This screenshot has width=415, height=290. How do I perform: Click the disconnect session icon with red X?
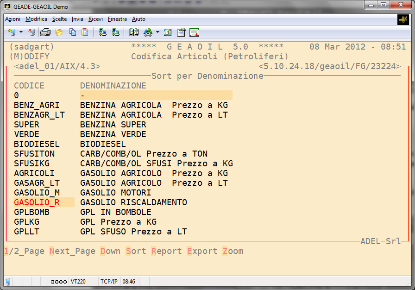click(x=31, y=32)
